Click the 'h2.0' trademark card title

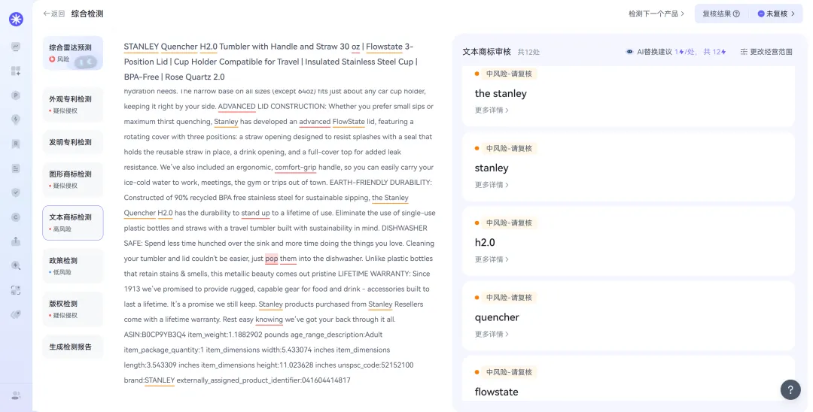tap(485, 242)
